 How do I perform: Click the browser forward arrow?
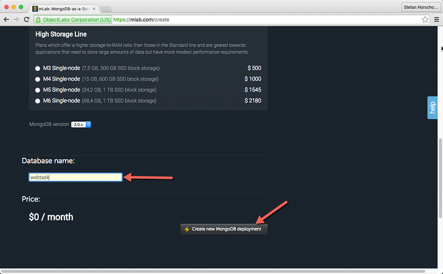click(x=17, y=19)
